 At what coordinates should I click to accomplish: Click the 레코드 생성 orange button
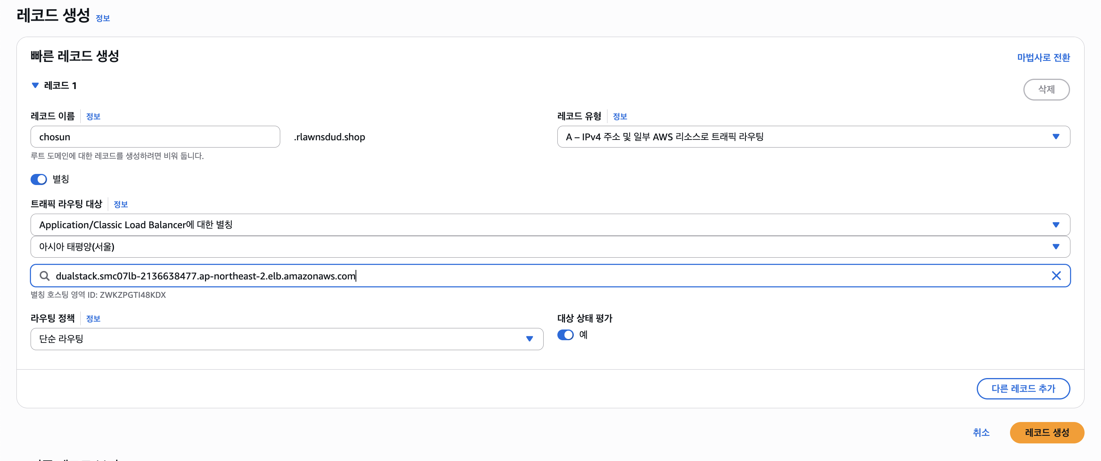(x=1046, y=432)
